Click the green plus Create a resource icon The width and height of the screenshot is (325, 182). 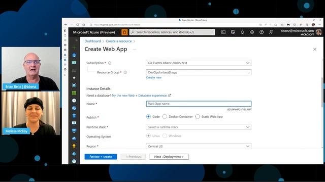click(x=74, y=48)
